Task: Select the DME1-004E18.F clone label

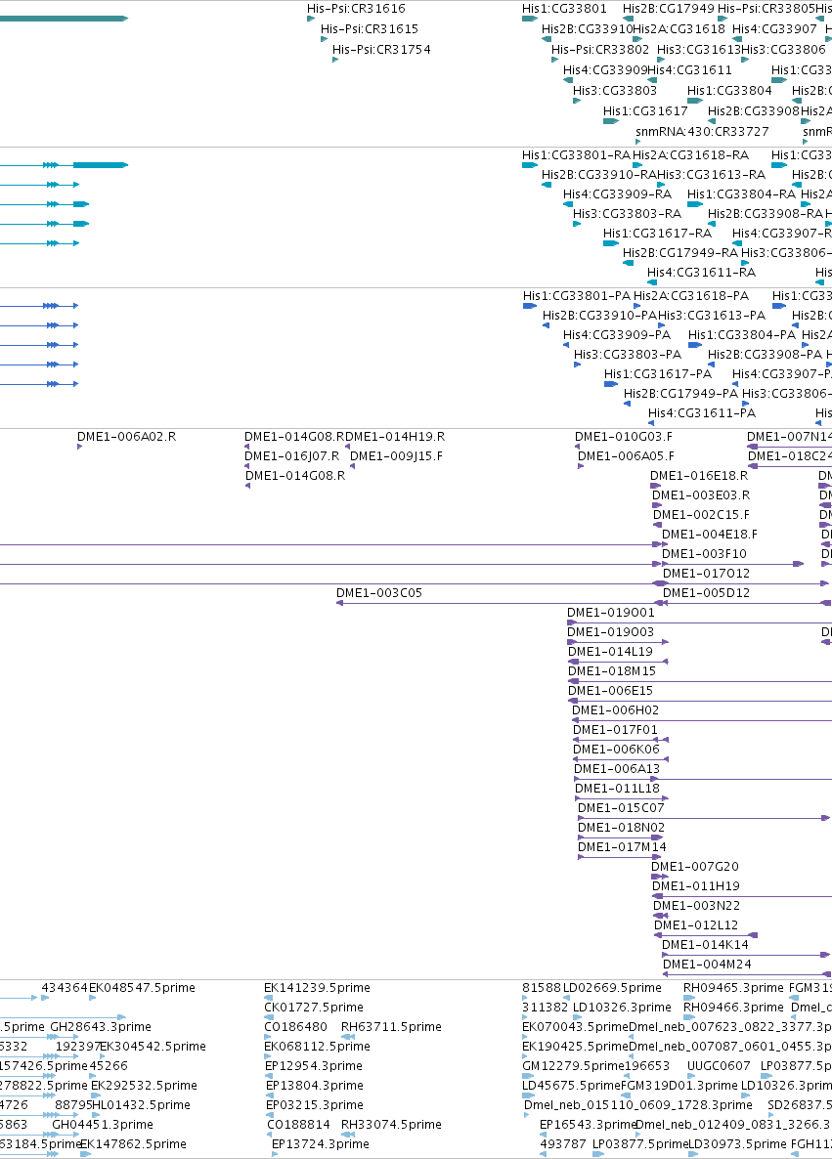Action: (x=709, y=535)
